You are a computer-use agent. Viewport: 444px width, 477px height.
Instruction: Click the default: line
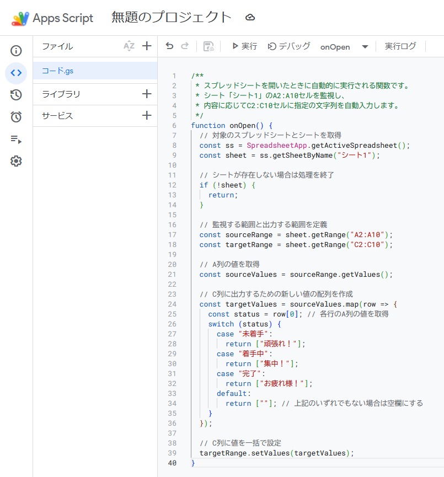coord(234,393)
